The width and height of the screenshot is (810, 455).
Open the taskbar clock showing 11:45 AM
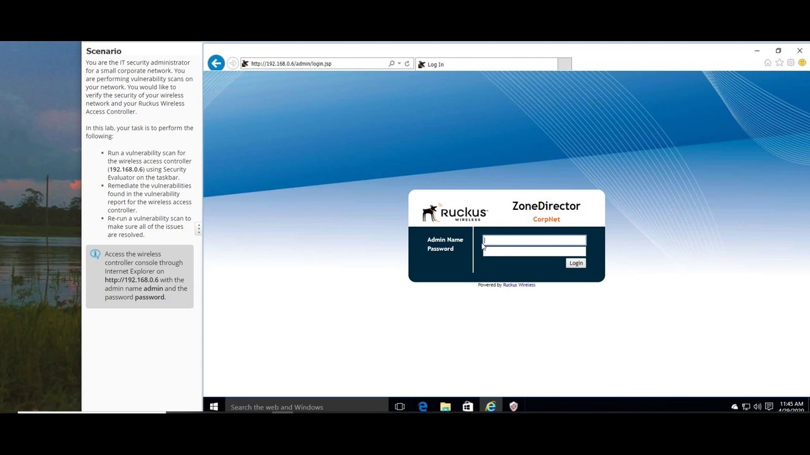(x=792, y=407)
